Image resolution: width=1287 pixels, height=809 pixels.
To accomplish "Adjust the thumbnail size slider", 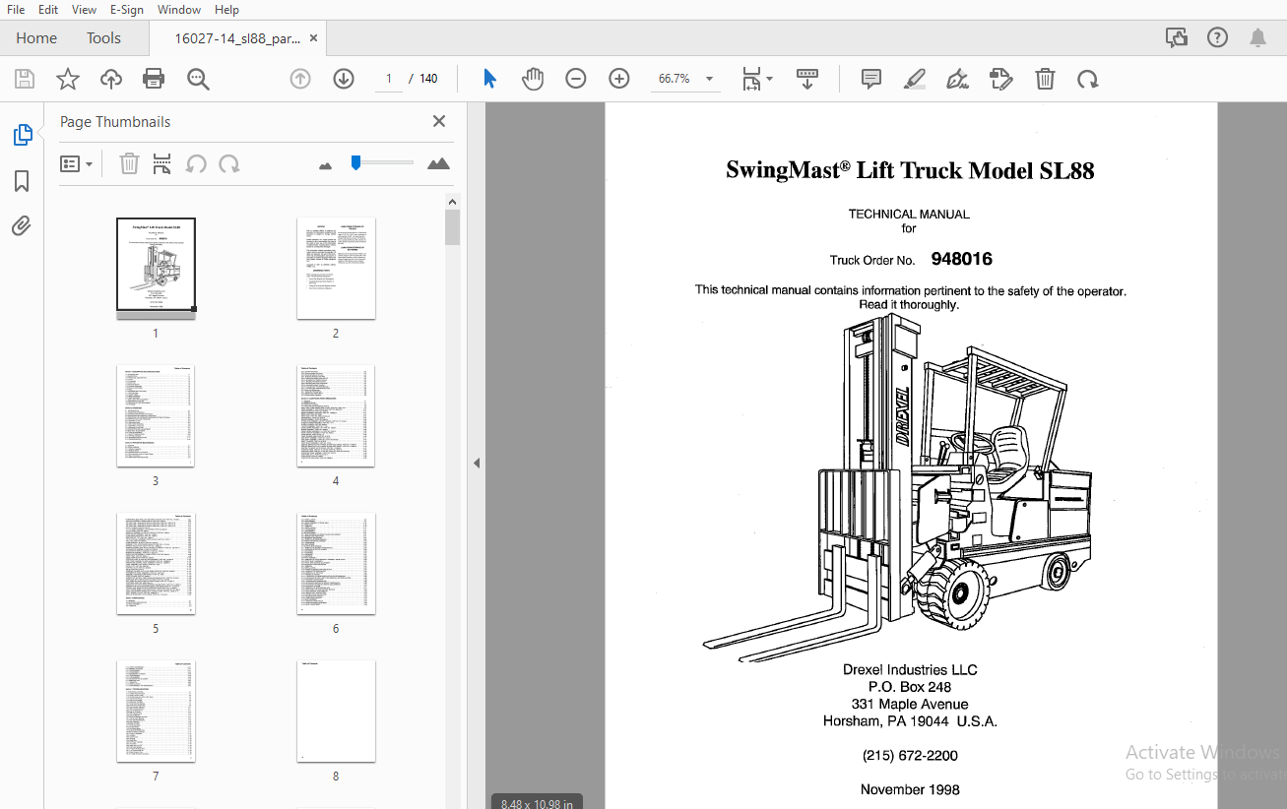I will click(x=355, y=163).
